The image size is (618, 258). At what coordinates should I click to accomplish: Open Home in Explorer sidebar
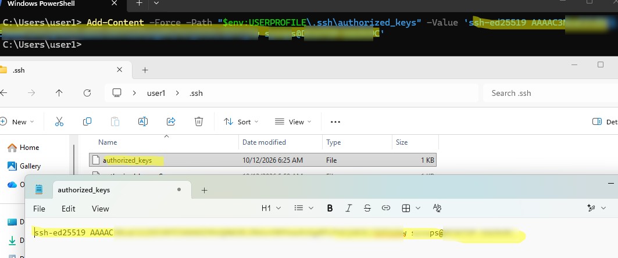coord(24,148)
